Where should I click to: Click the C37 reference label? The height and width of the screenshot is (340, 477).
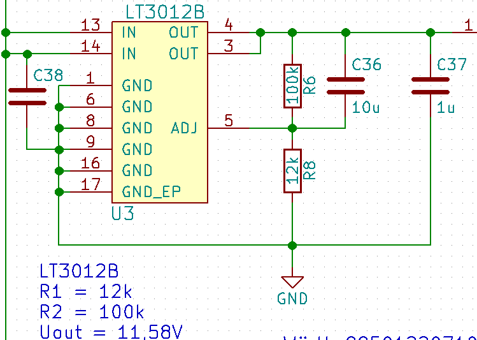452,64
